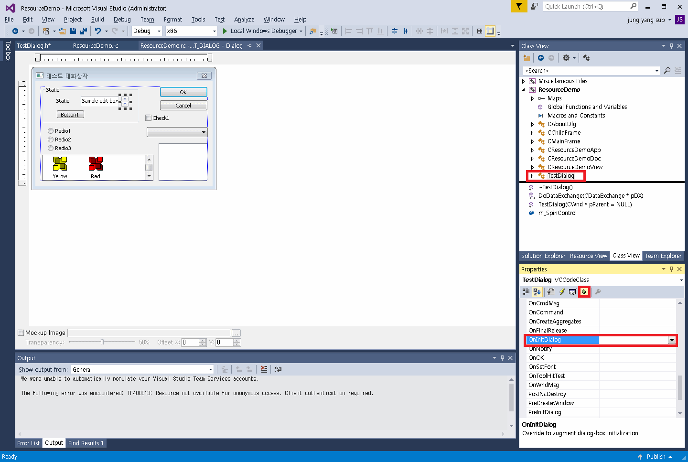Open the Class View search dropdown
Viewport: 688px width, 462px height.
tap(657, 71)
